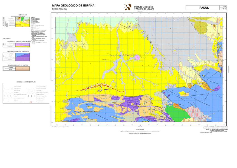The height and width of the screenshot is (168, 237).
Task: Click the 'Escala 1:50.000' label above the scale bar
Action: (x=140, y=130)
